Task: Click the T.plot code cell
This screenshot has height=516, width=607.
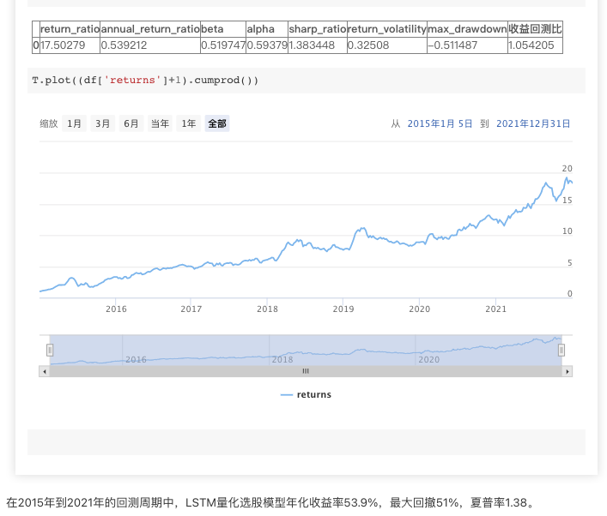Action: (x=306, y=81)
